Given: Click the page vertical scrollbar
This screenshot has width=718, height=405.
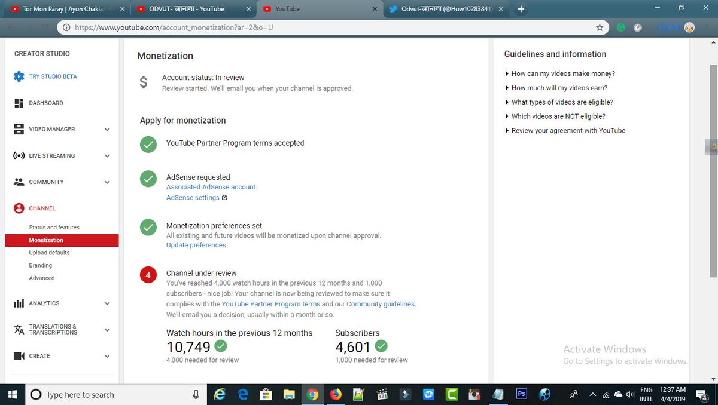Looking at the screenshot, I should coord(713,170).
